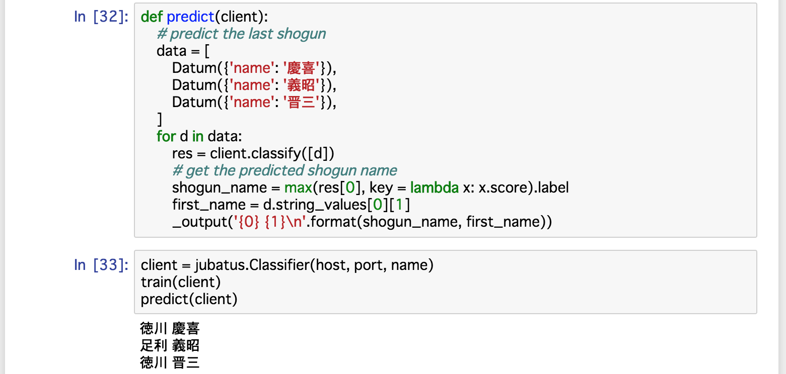
Task: Click the 'def predict(client):' line
Action: pos(205,17)
